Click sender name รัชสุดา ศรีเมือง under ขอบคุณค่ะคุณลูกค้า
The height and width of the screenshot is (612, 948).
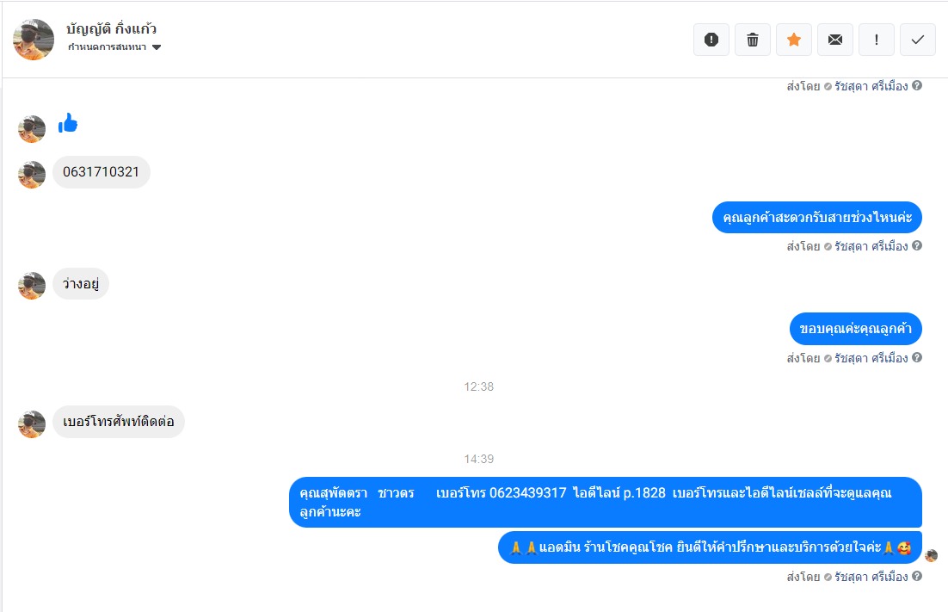(x=871, y=358)
